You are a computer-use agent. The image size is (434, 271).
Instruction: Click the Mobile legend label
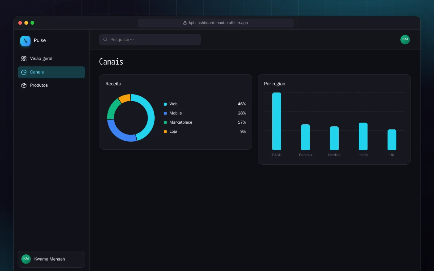pyautogui.click(x=176, y=113)
